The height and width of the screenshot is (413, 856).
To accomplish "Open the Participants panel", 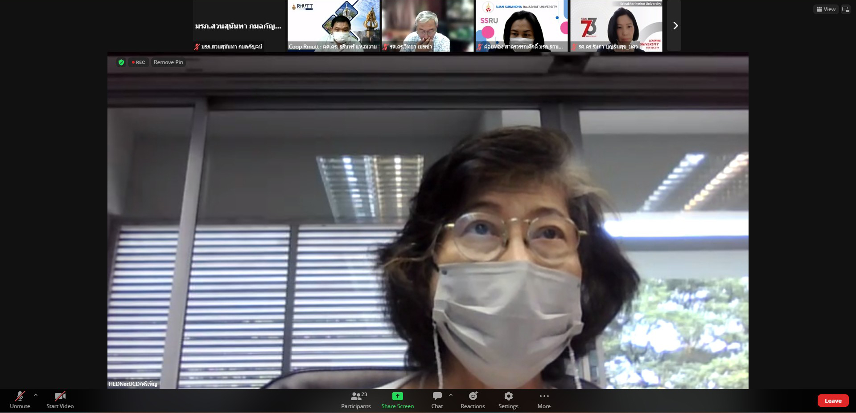I will [356, 400].
